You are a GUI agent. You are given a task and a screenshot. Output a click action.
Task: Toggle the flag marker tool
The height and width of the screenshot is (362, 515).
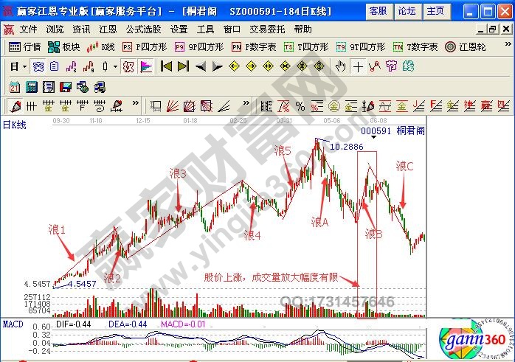[146, 66]
